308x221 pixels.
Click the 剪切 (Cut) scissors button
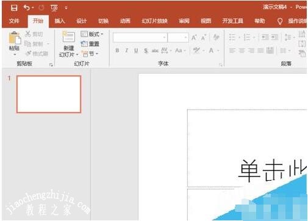[x=34, y=34]
